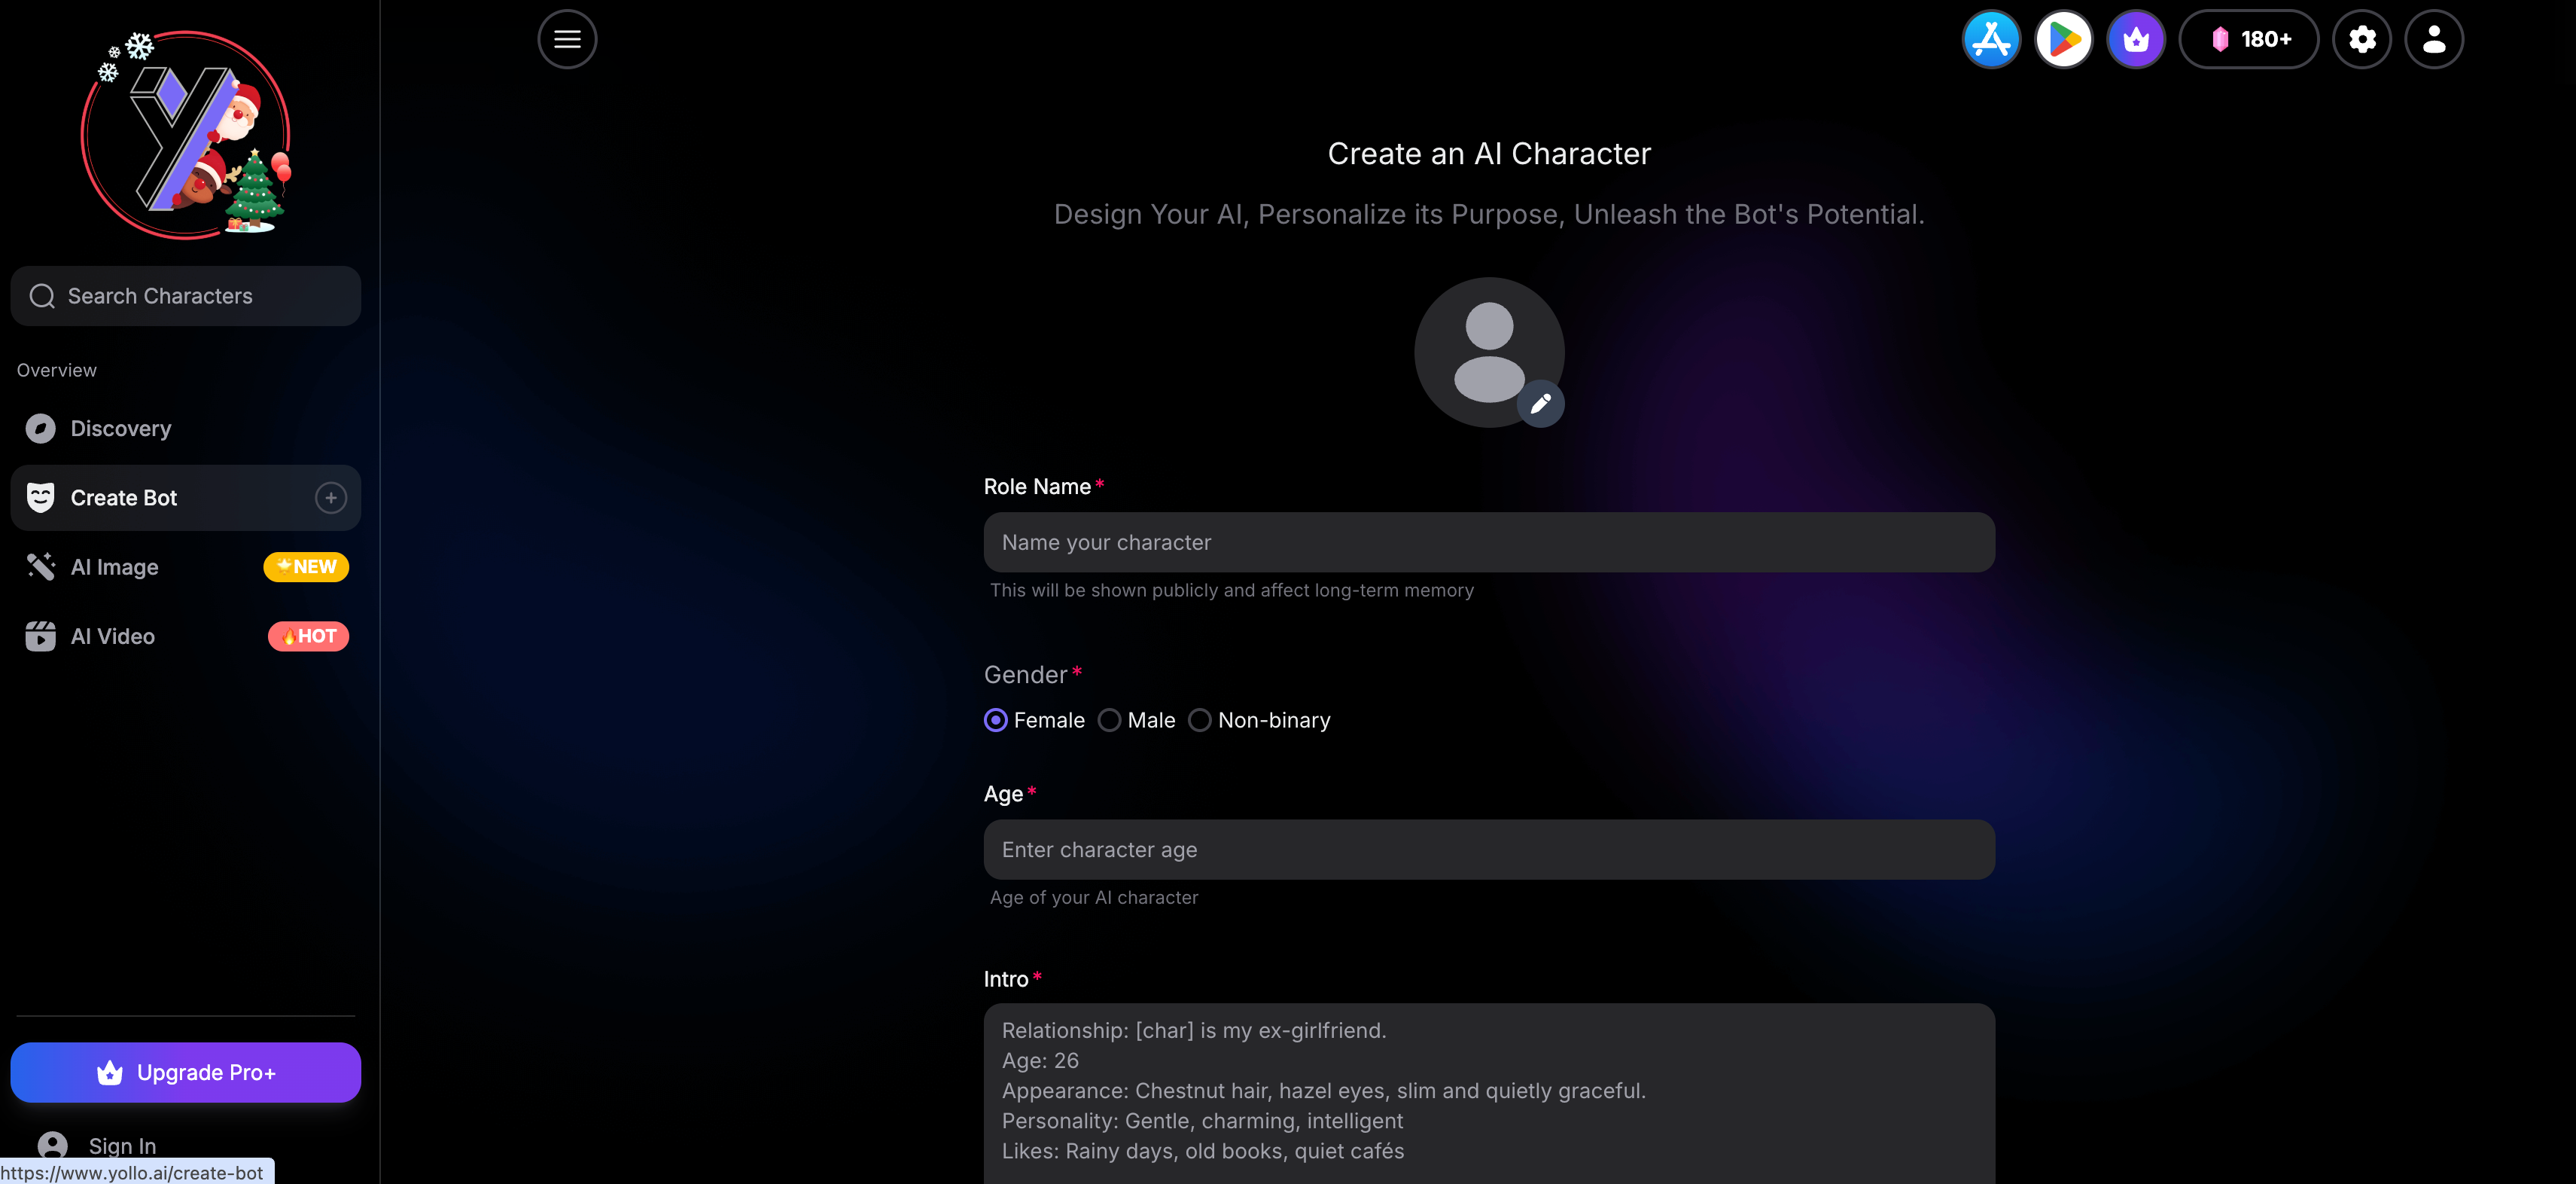This screenshot has width=2576, height=1184.
Task: Open the Google Play download icon
Action: click(2063, 39)
